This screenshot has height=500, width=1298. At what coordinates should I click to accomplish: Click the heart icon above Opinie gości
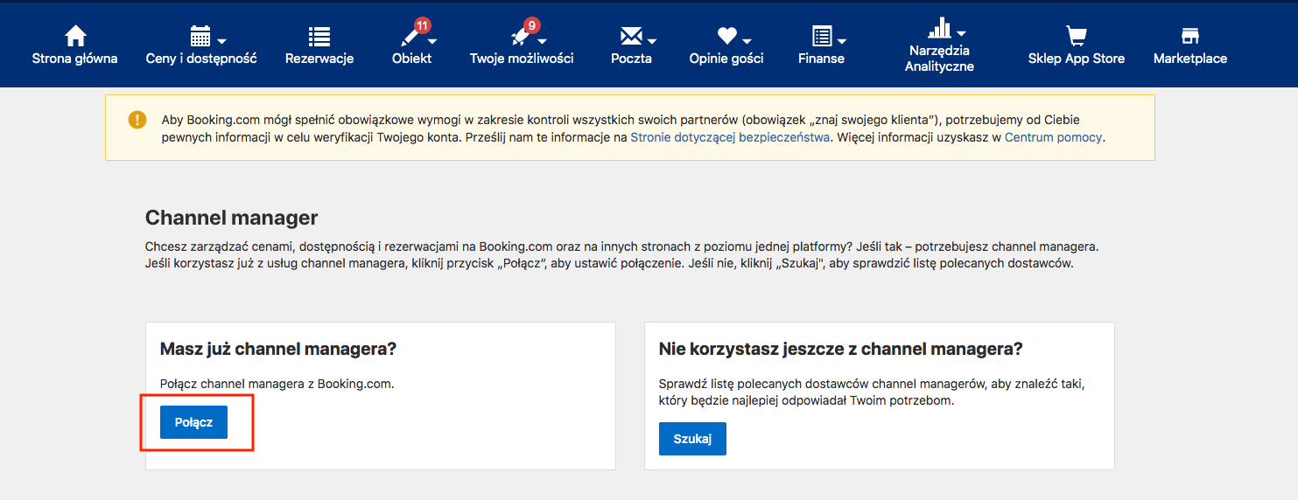(726, 36)
